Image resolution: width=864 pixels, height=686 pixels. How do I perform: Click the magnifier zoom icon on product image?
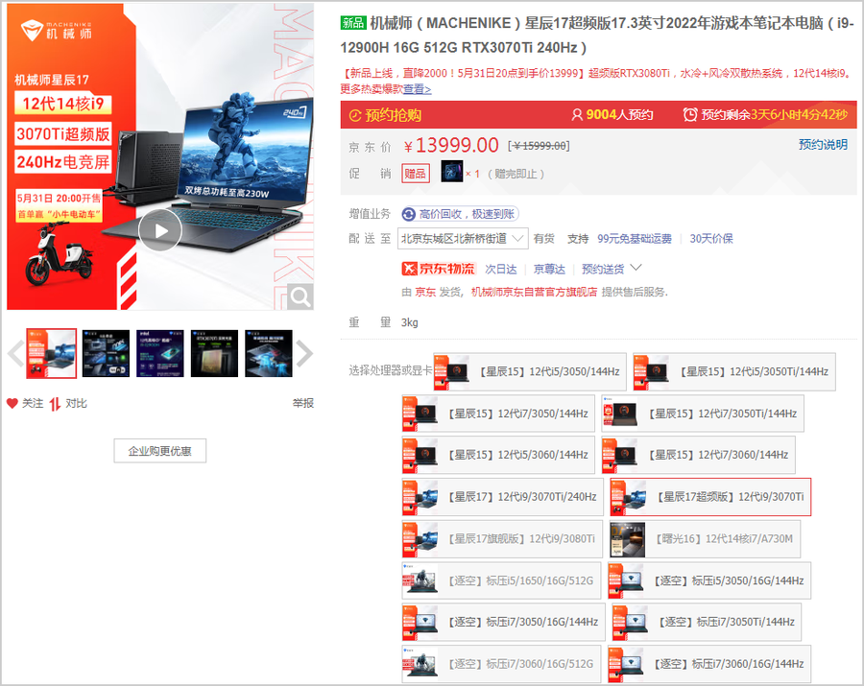click(x=300, y=296)
